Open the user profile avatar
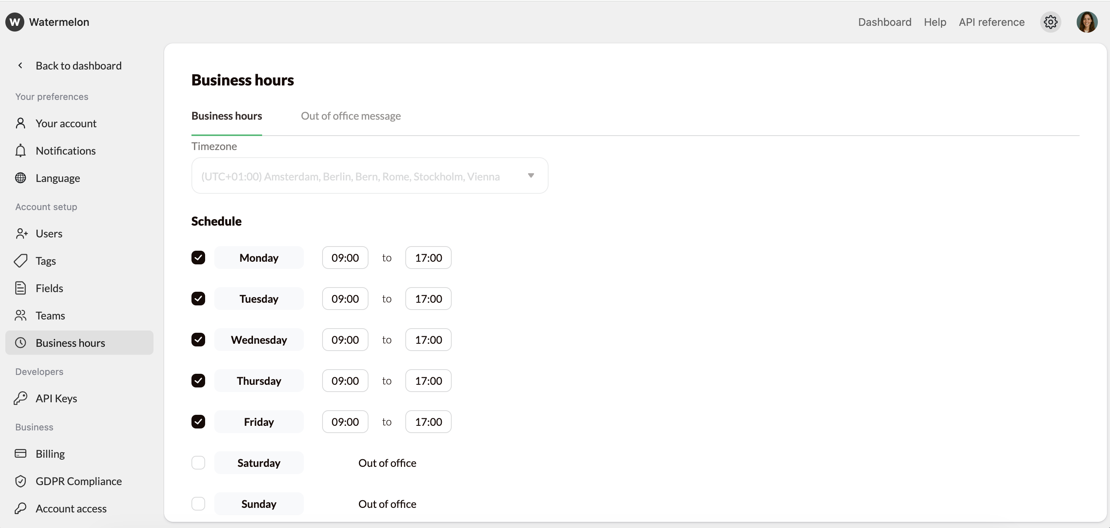The width and height of the screenshot is (1110, 528). click(1087, 22)
